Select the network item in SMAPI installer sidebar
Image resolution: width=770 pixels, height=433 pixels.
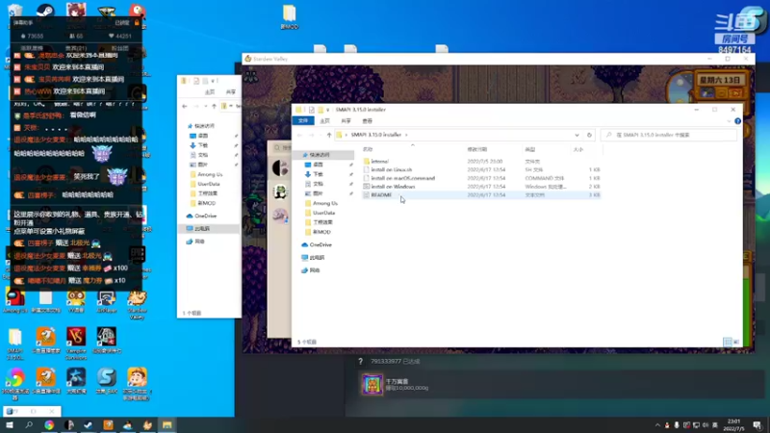[x=315, y=270]
